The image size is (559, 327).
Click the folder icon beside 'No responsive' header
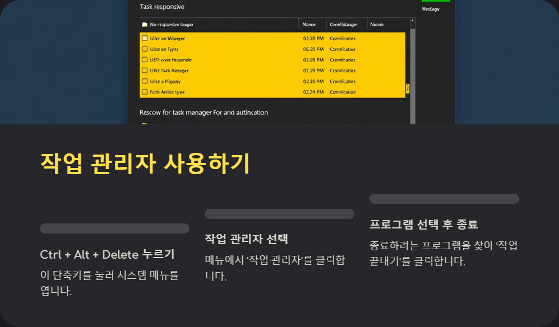(144, 24)
